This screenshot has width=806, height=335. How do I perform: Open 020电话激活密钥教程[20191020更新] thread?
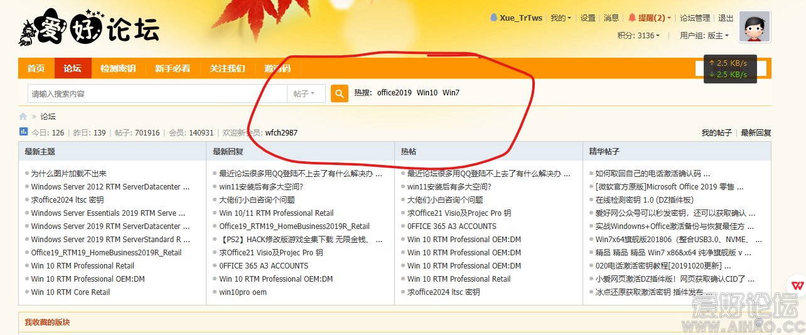click(663, 266)
